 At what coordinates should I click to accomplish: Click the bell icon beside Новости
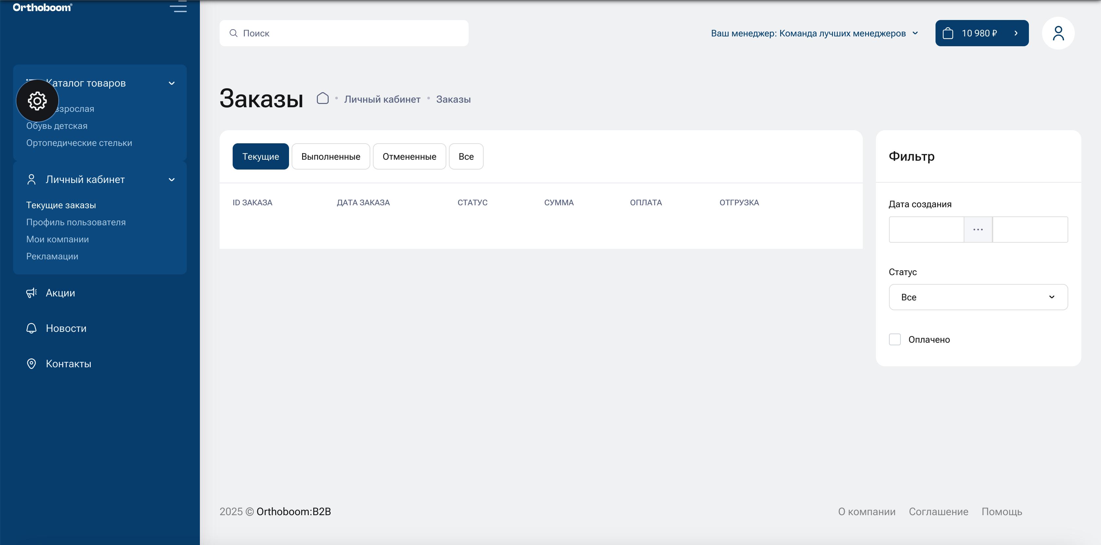31,328
